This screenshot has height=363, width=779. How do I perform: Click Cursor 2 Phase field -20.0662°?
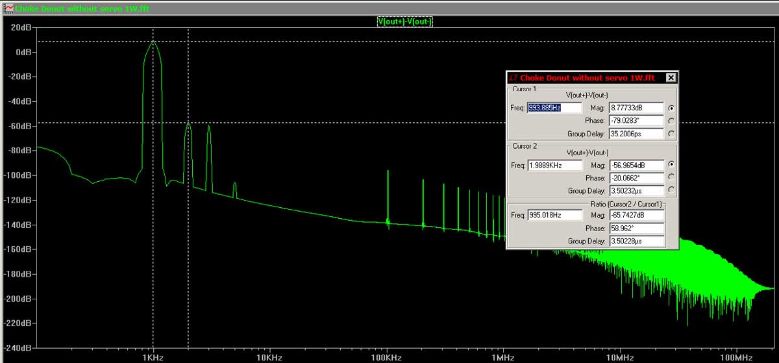tap(636, 178)
